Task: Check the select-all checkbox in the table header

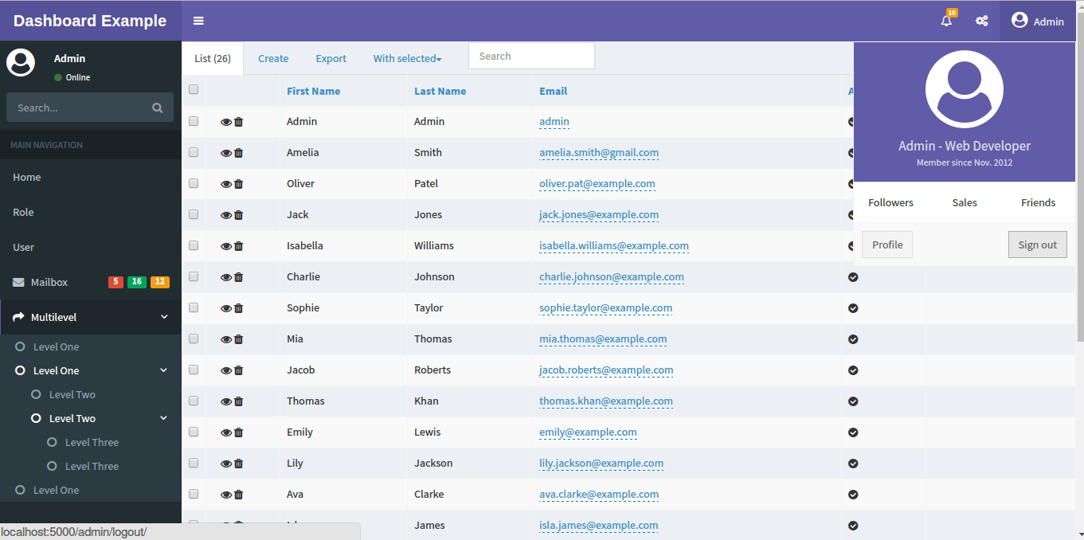Action: 193,89
